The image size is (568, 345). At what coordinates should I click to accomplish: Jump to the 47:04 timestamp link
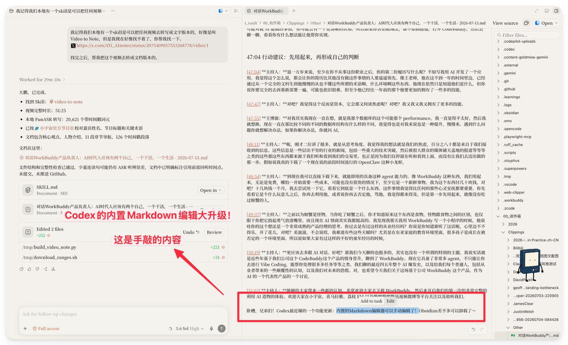tap(253, 72)
